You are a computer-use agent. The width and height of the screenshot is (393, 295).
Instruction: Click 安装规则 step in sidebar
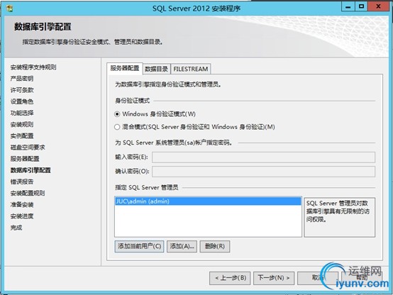[x=22, y=125]
